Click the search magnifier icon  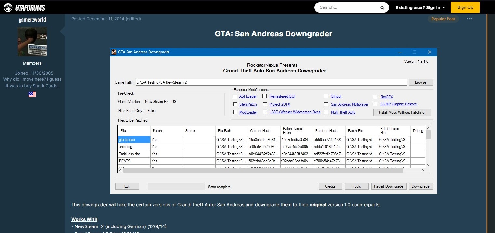(382, 7)
